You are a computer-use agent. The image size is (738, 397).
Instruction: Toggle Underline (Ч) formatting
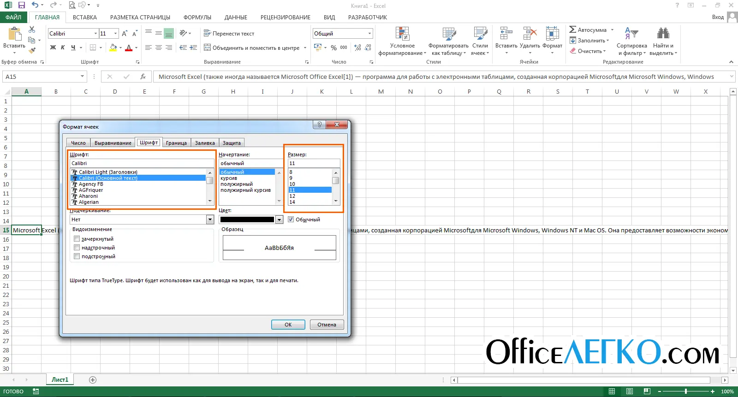pyautogui.click(x=73, y=47)
